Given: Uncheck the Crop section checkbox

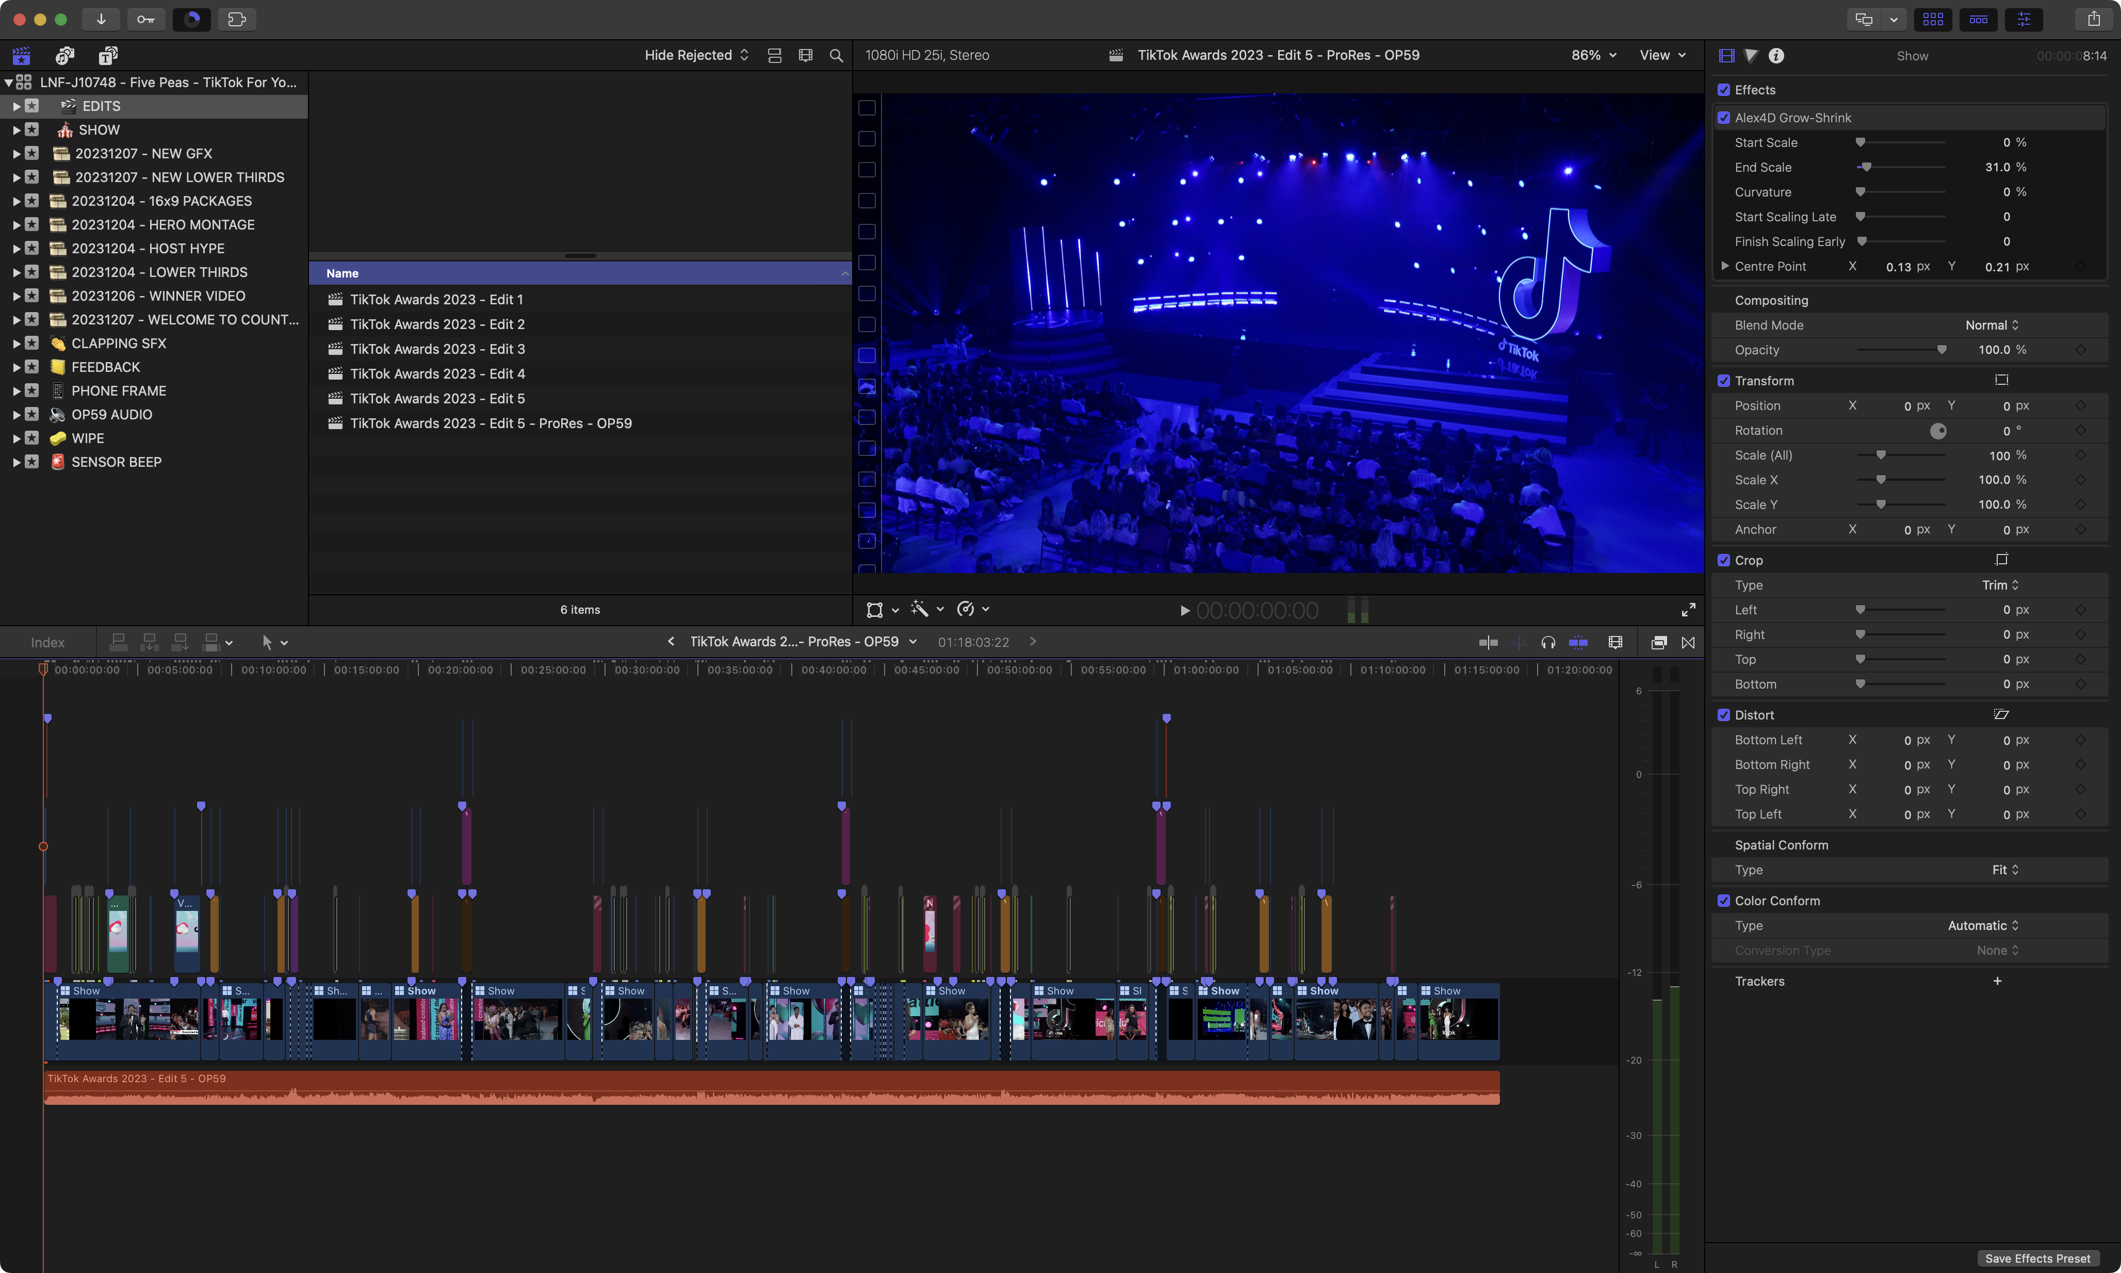Looking at the screenshot, I should [x=1724, y=560].
